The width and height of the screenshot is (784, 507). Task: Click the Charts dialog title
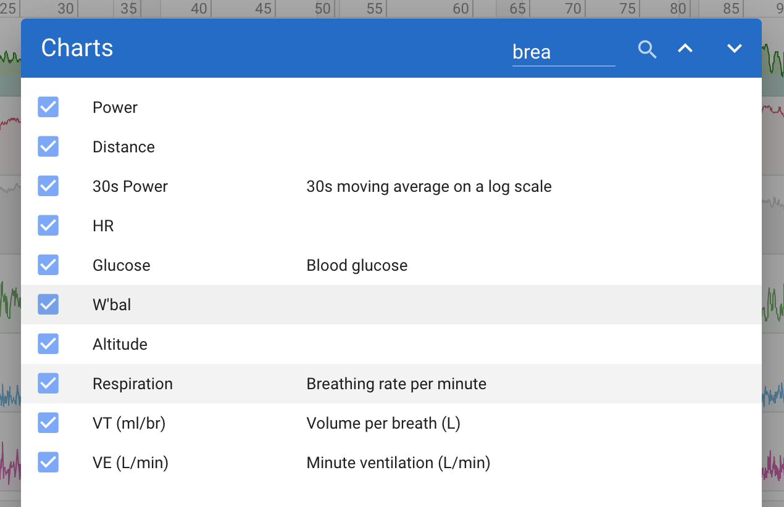pyautogui.click(x=77, y=48)
